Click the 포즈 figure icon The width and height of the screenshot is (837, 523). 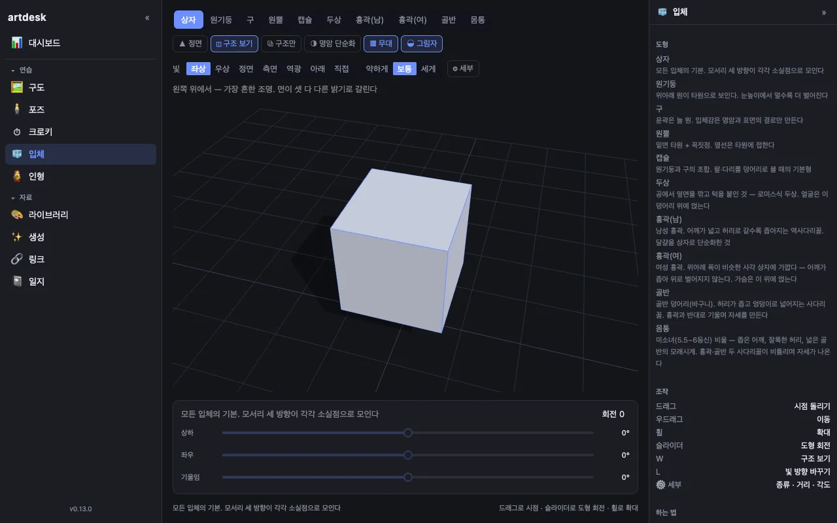click(x=17, y=110)
